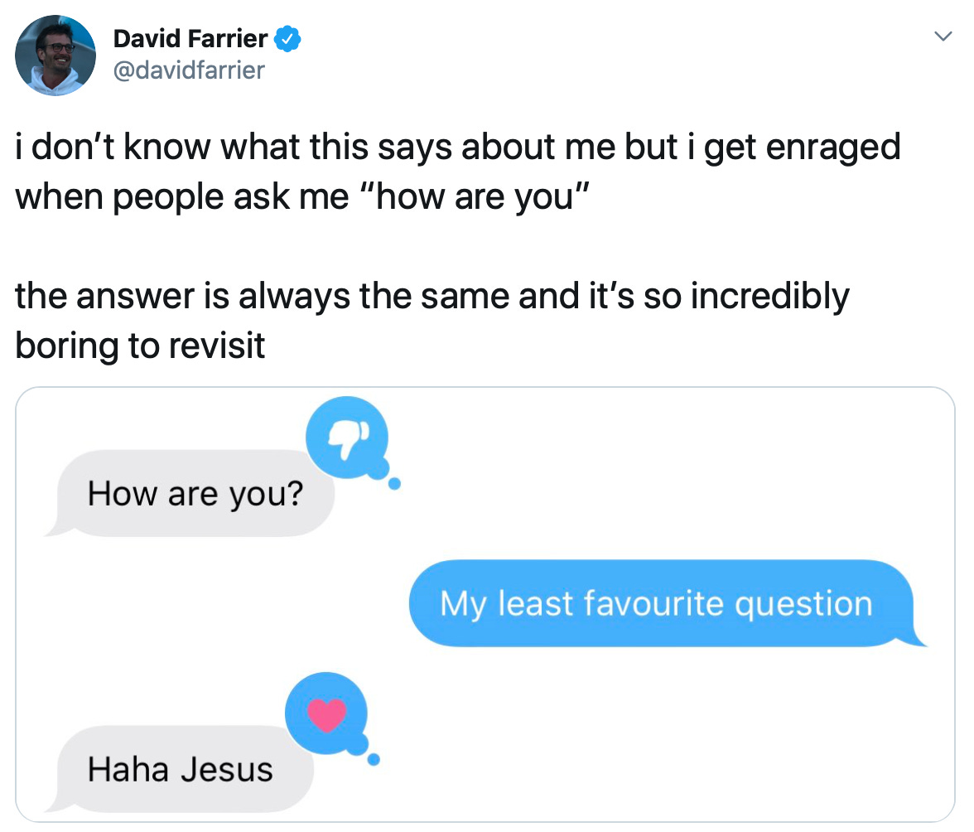Click the grey "How are you?" message bubble

click(195, 494)
